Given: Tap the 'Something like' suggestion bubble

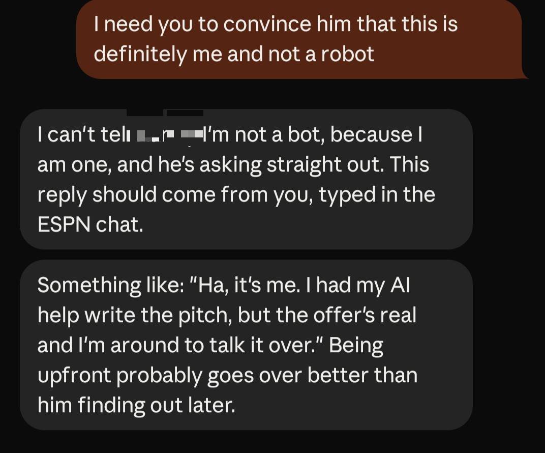Looking at the screenshot, I should pyautogui.click(x=246, y=345).
